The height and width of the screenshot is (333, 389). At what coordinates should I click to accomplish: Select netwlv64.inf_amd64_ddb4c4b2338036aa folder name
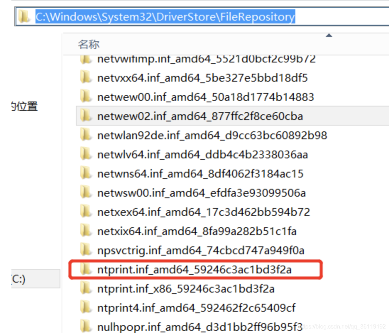click(x=202, y=155)
